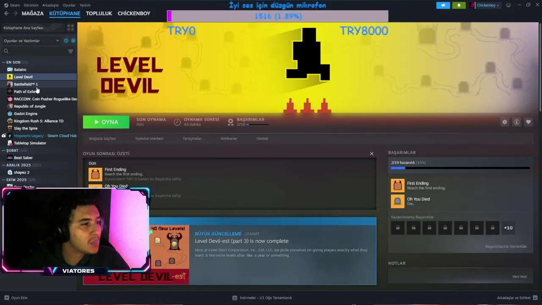Switch to the TOPLULUK tab
Image resolution: width=542 pixels, height=305 pixels.
point(99,14)
